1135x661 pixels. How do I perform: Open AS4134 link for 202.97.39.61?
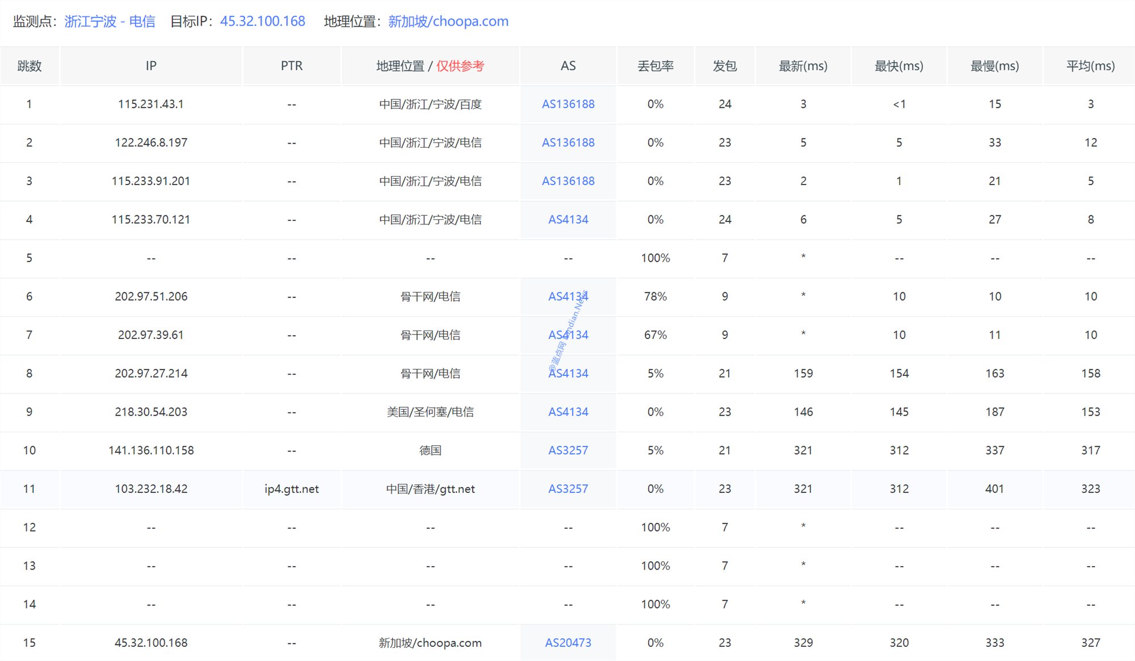click(x=568, y=335)
